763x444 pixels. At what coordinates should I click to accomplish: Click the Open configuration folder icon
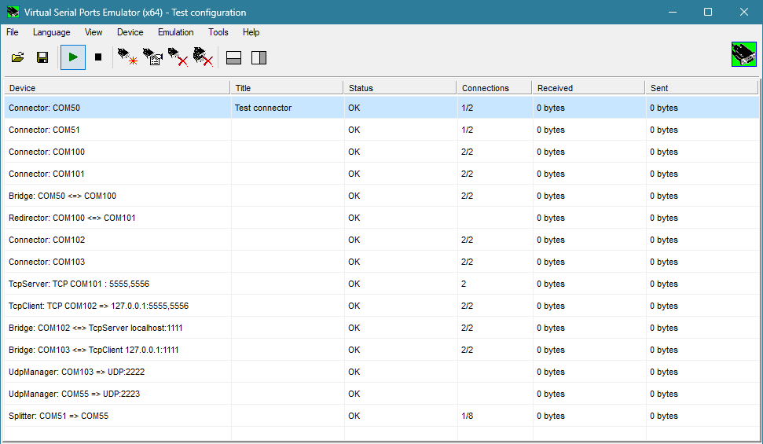[x=17, y=57]
